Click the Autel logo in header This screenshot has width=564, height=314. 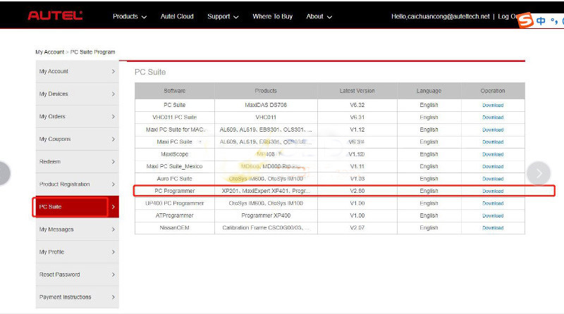point(55,15)
